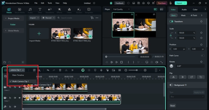Click the player playback progress slider
Viewport: 209px width, 110px height.
(121, 57)
